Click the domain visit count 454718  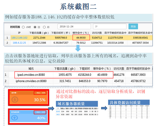click(x=119, y=81)
